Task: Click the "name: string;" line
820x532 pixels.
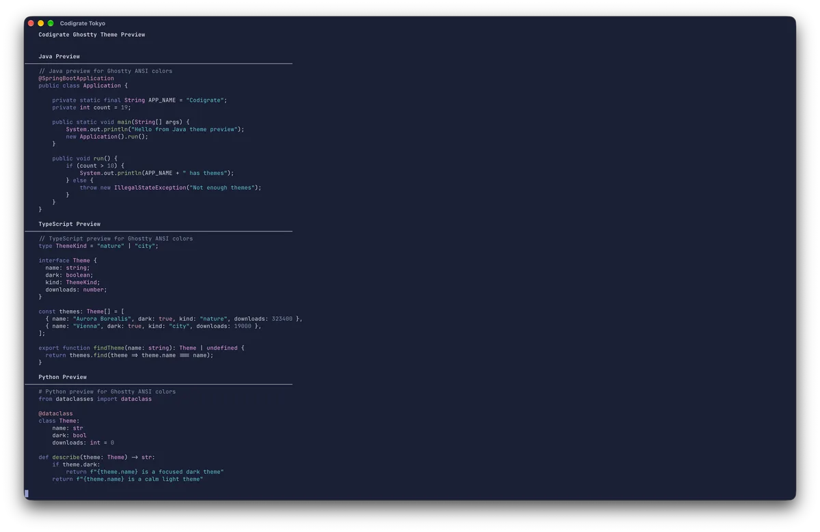Action: click(68, 268)
